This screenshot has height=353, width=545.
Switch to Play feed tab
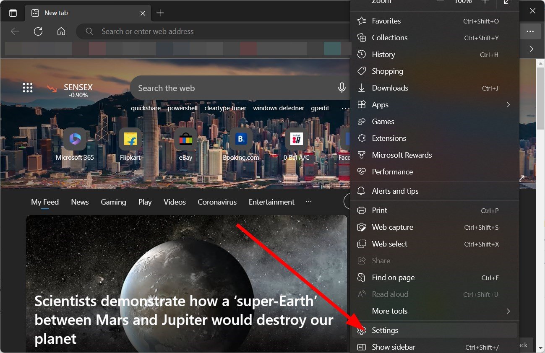[x=145, y=202]
